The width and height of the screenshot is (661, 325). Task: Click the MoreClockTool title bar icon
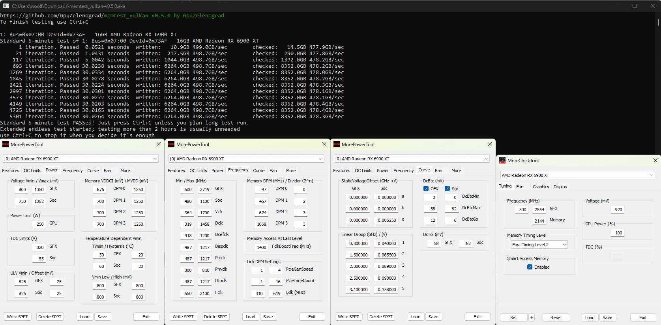(502, 161)
